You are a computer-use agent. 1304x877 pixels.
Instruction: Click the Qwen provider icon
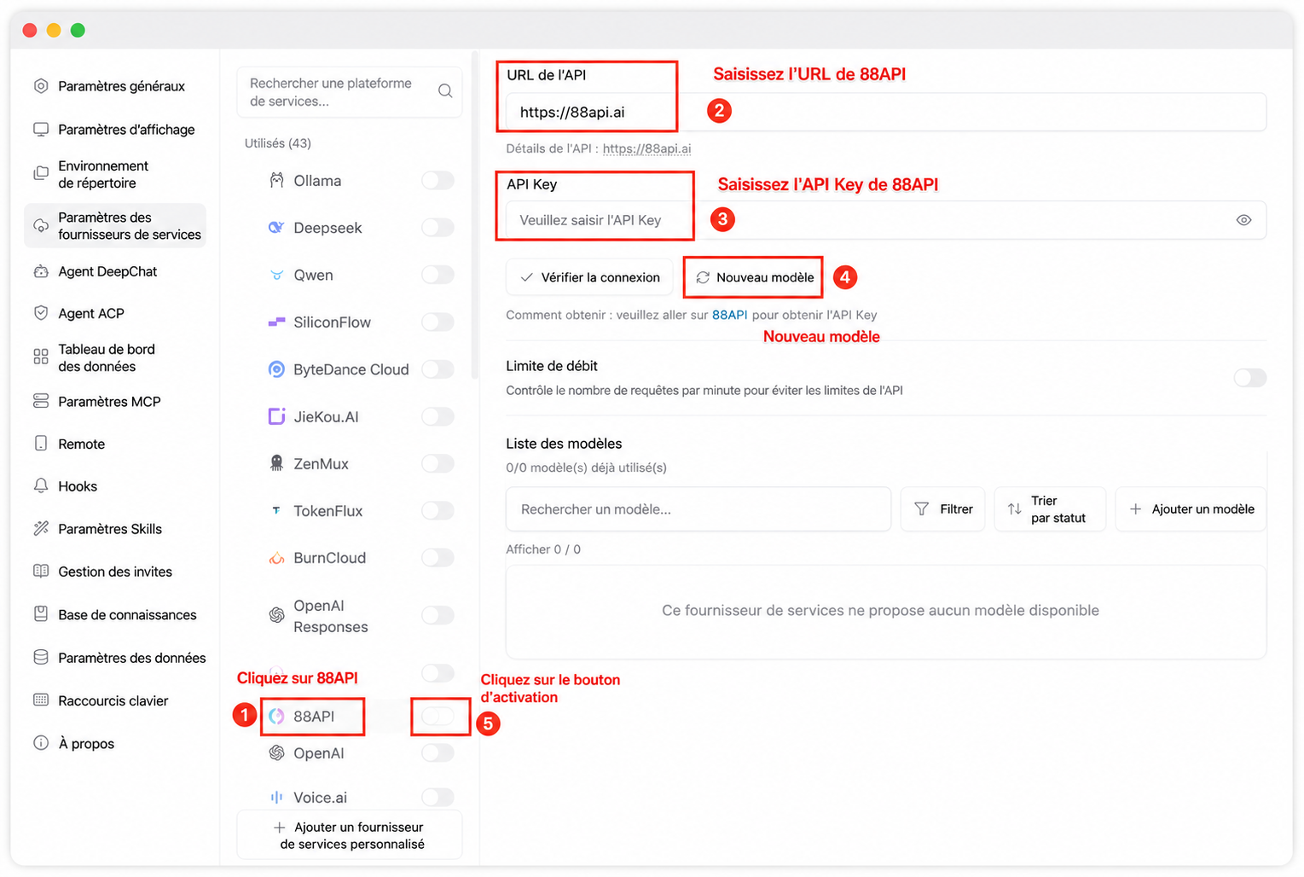pyautogui.click(x=276, y=275)
